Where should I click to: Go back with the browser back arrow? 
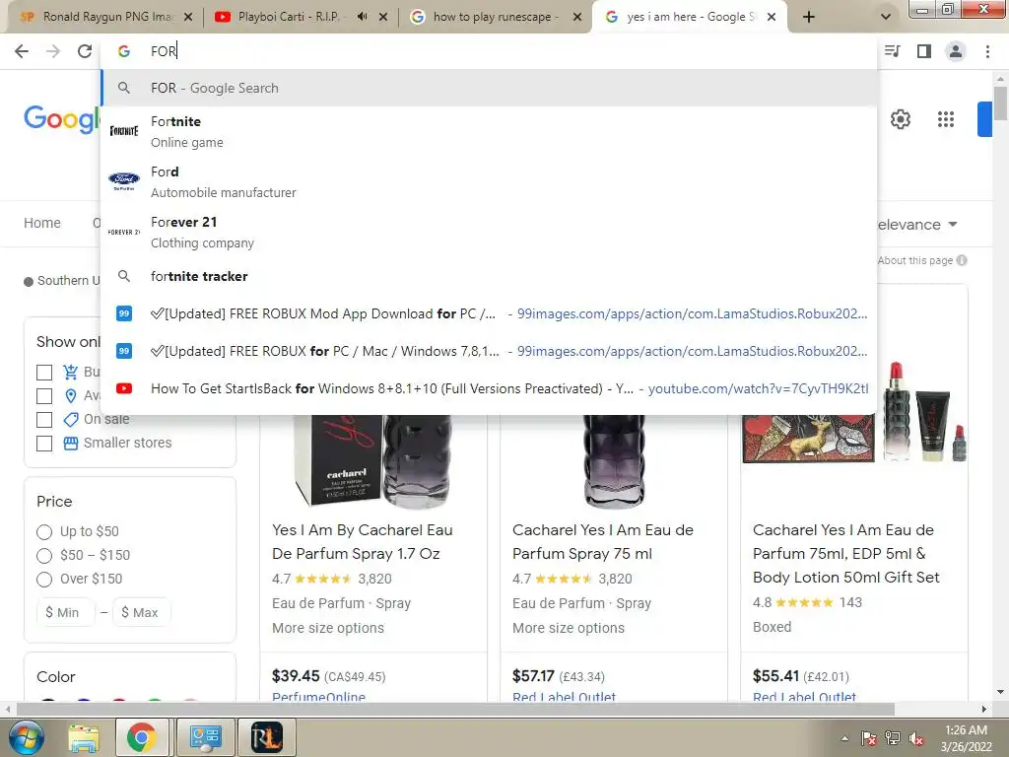tap(22, 51)
